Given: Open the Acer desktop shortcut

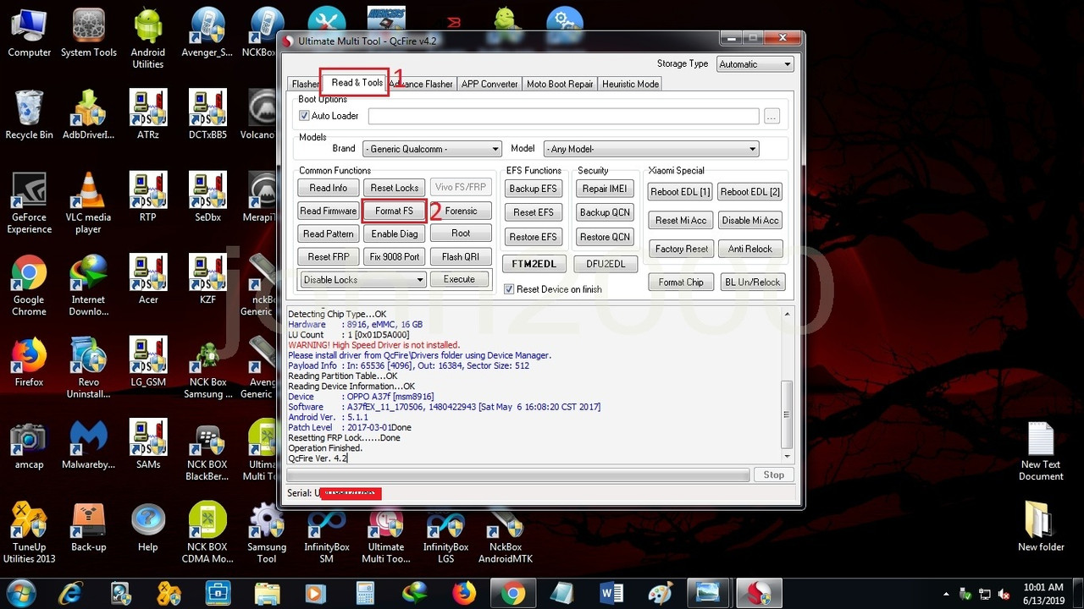Looking at the screenshot, I should coord(148,279).
